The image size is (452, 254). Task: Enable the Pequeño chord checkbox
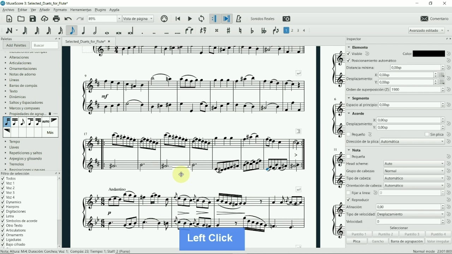349,134
